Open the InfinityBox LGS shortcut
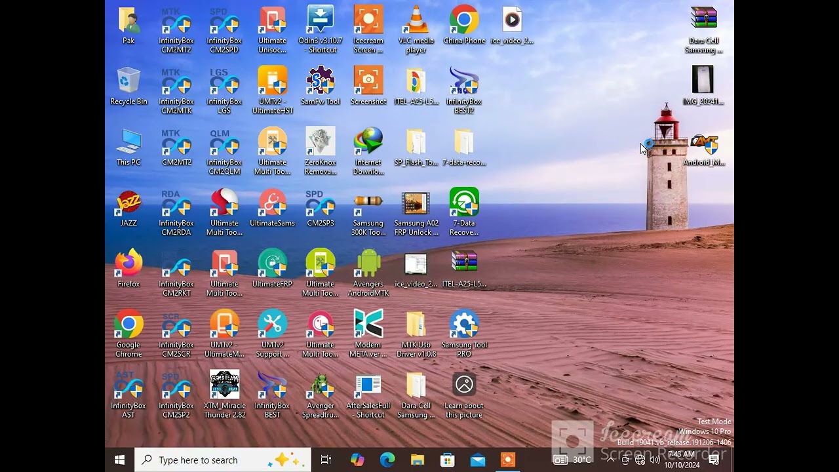Viewport: 839px width, 472px height. click(224, 81)
